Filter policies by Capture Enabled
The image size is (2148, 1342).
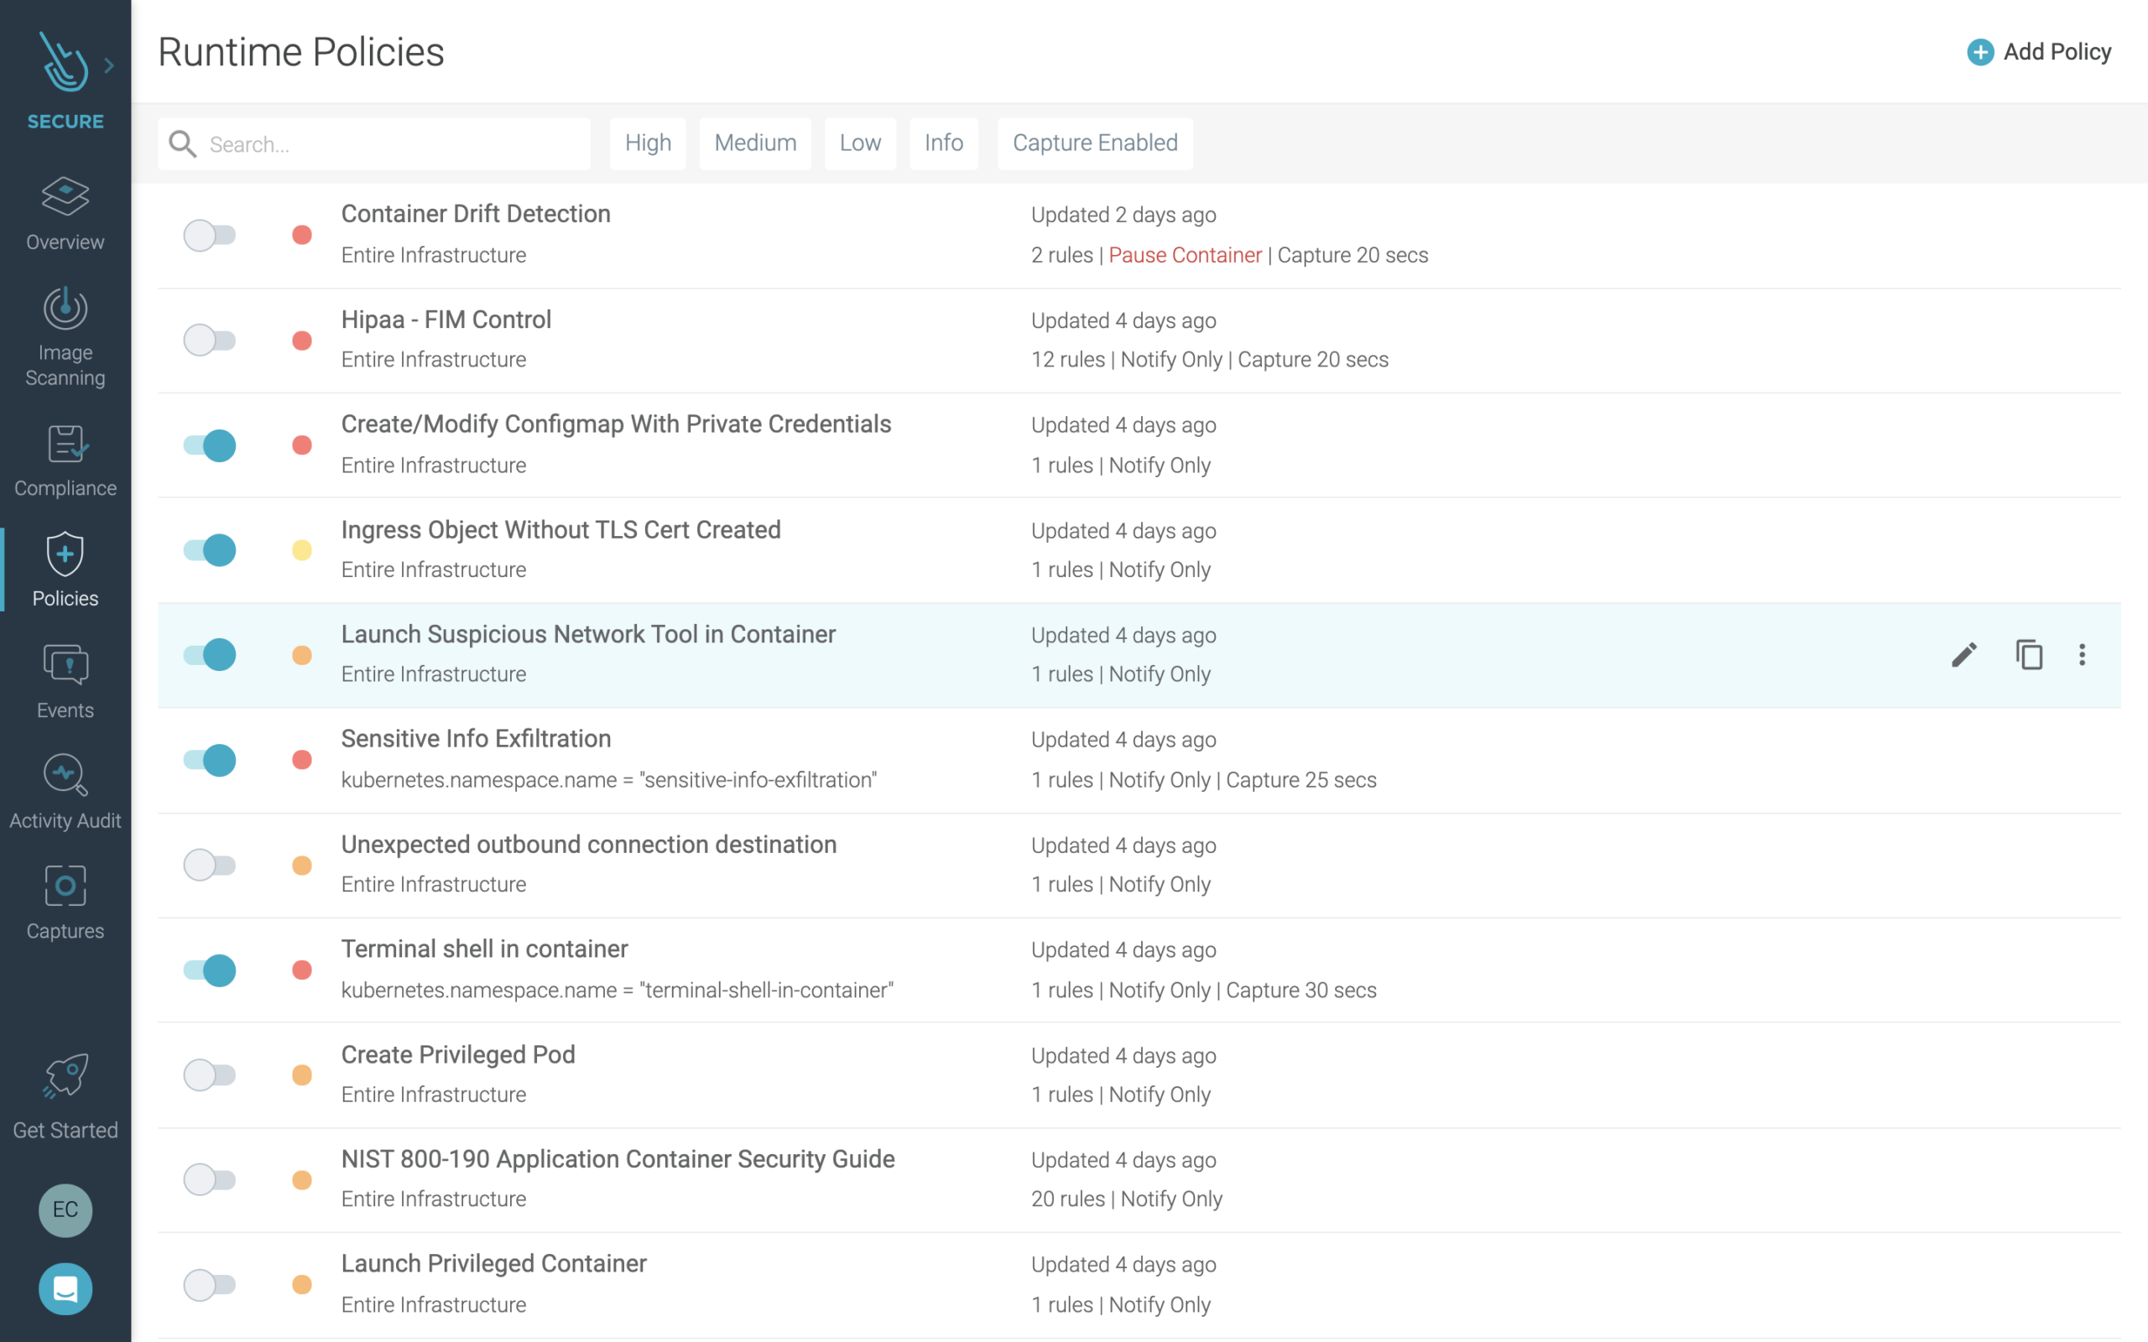coord(1094,143)
